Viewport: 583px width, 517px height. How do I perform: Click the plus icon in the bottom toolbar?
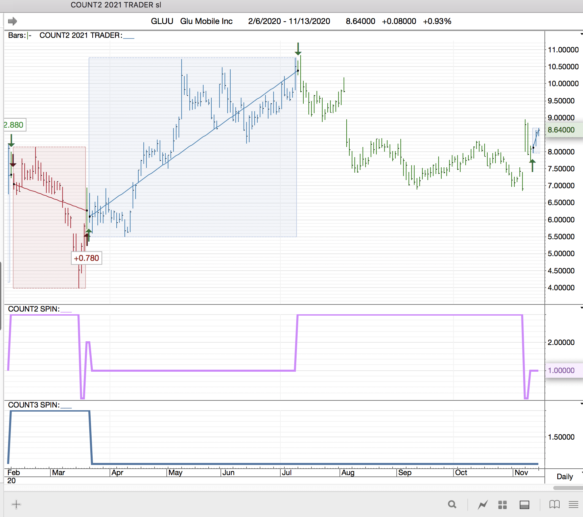[16, 504]
